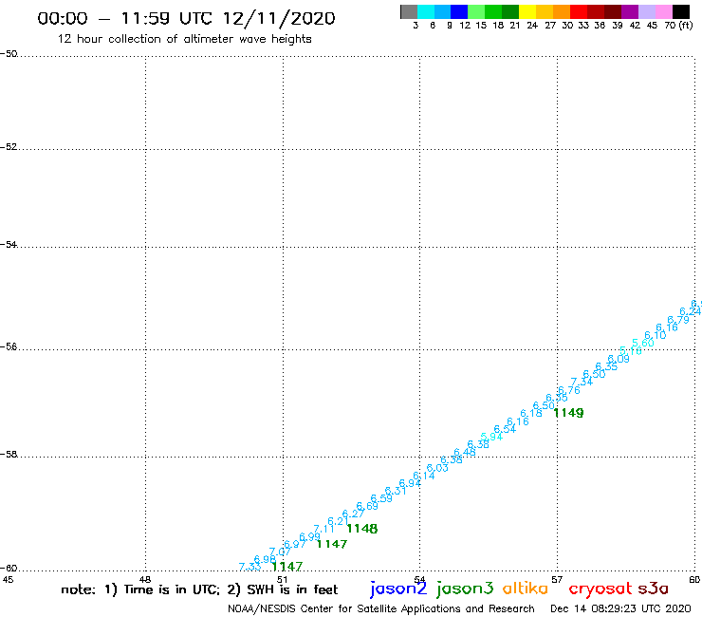Click the "24" label under the color scale

click(532, 26)
